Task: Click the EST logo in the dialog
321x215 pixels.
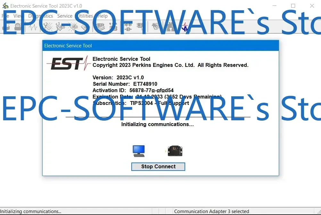Action: click(x=69, y=63)
